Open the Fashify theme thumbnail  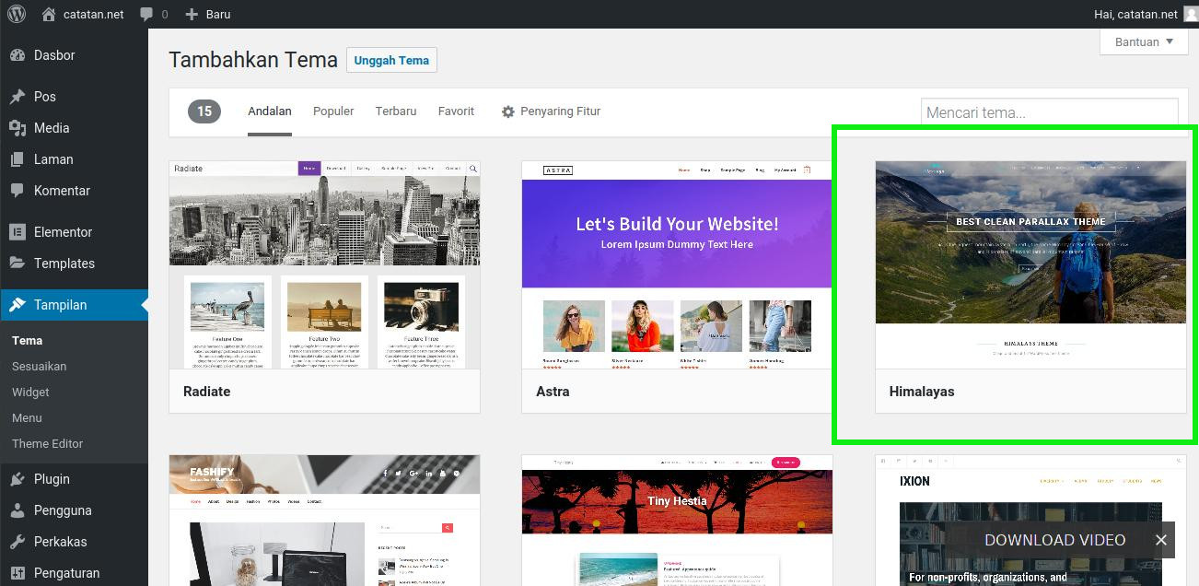coord(324,521)
